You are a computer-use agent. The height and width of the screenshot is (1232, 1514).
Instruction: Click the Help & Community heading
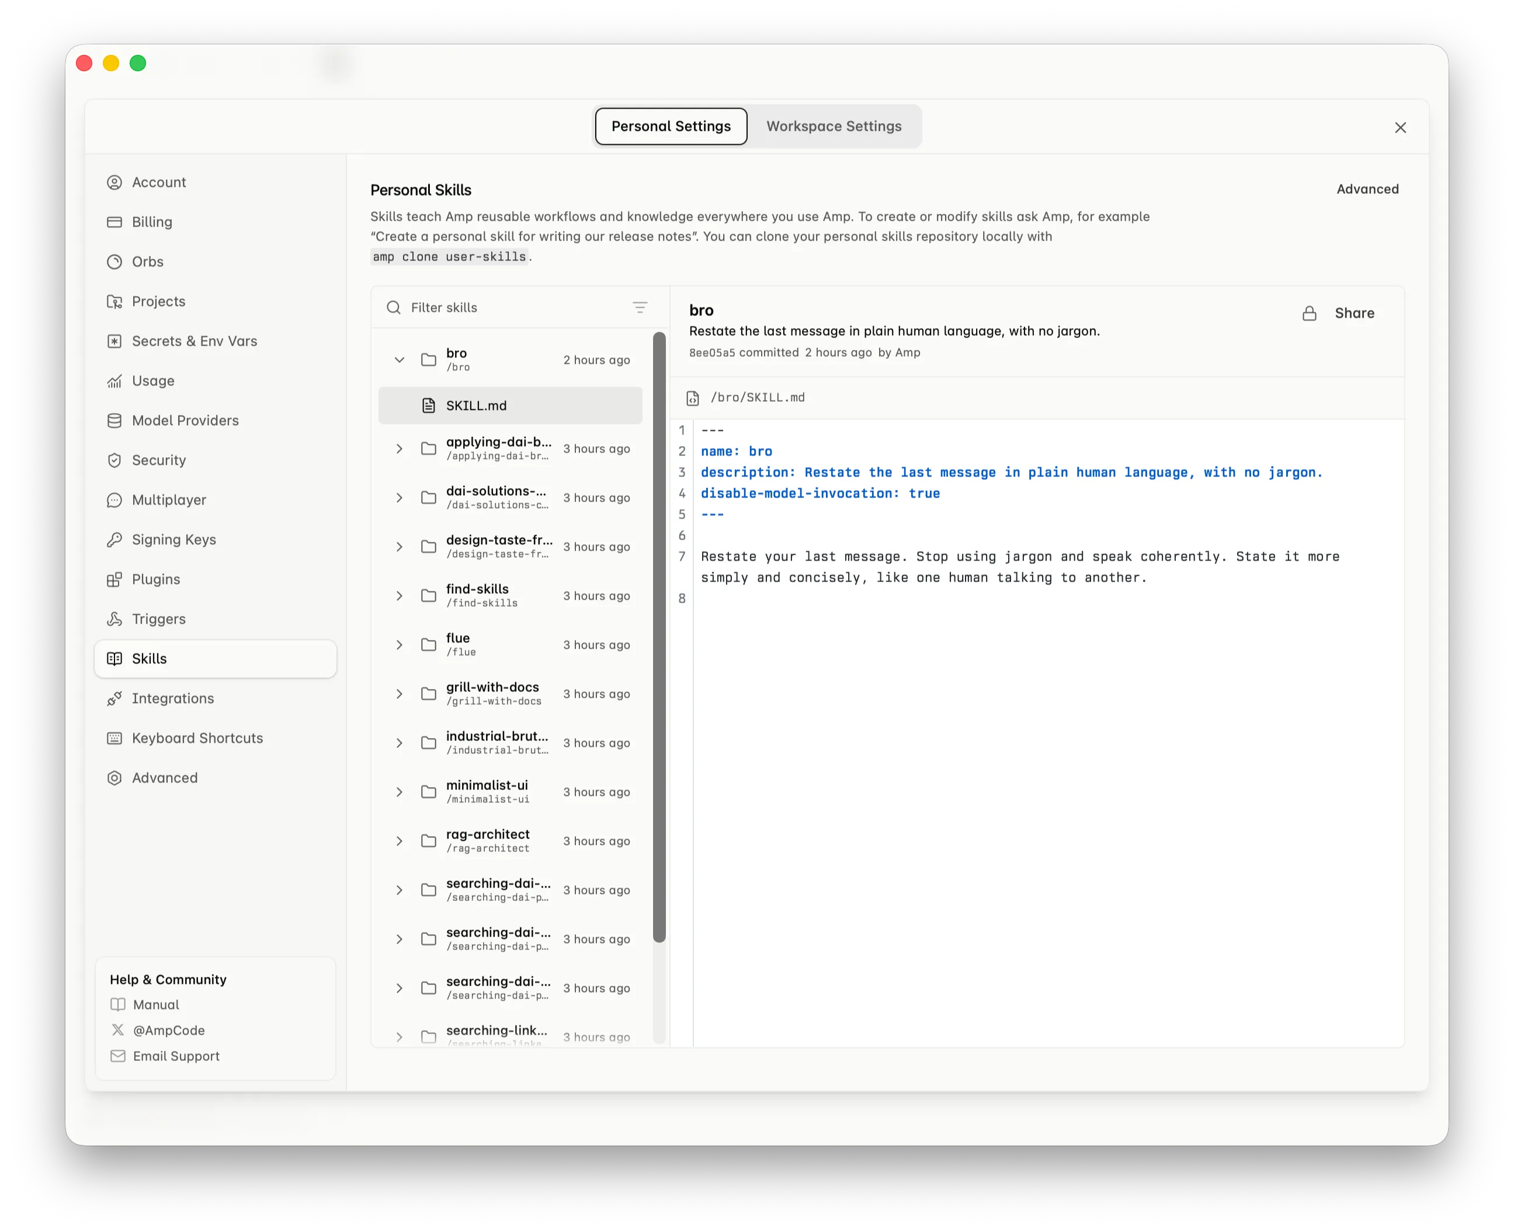click(x=168, y=979)
